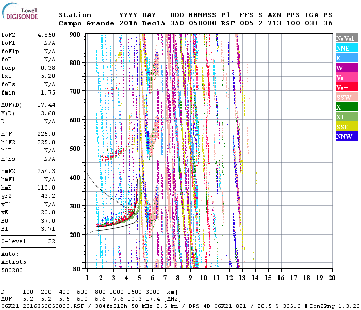Click the P1 value RSF
Viewport: 361px width, 310px height.
click(x=228, y=23)
